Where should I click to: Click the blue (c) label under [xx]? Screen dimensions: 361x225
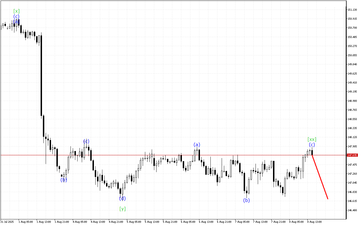pos(312,145)
